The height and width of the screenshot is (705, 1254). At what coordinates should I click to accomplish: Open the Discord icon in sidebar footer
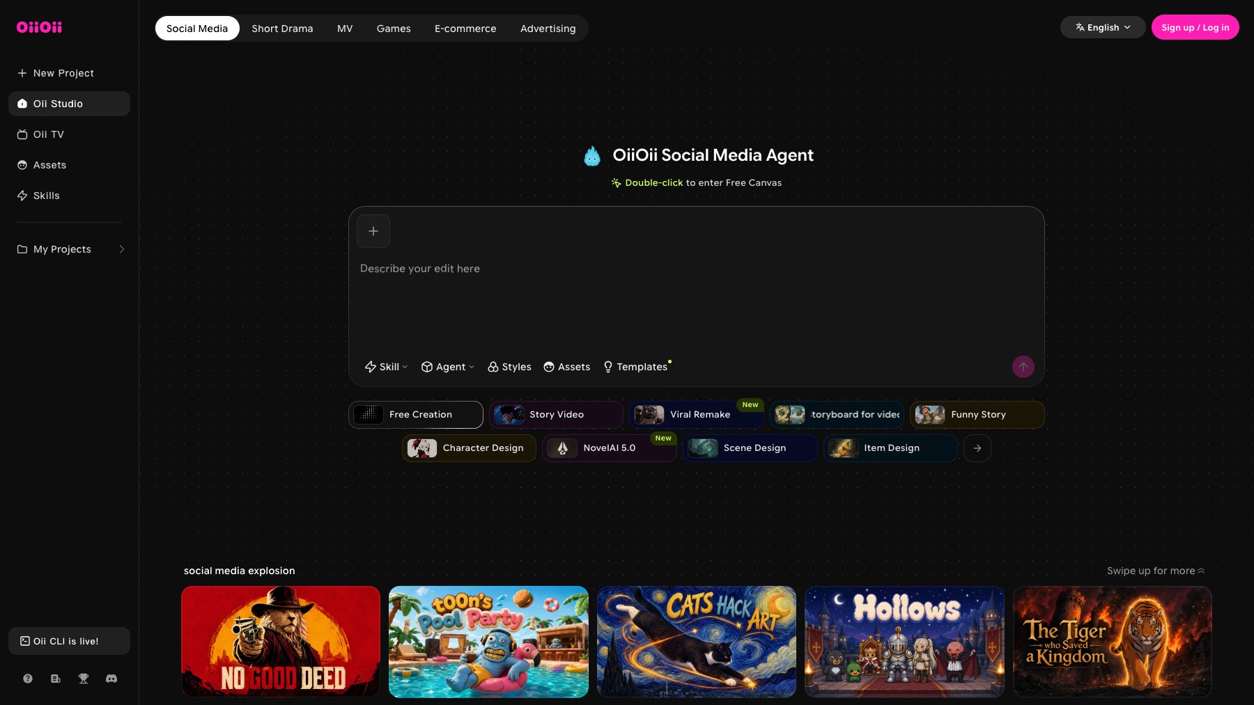111,679
